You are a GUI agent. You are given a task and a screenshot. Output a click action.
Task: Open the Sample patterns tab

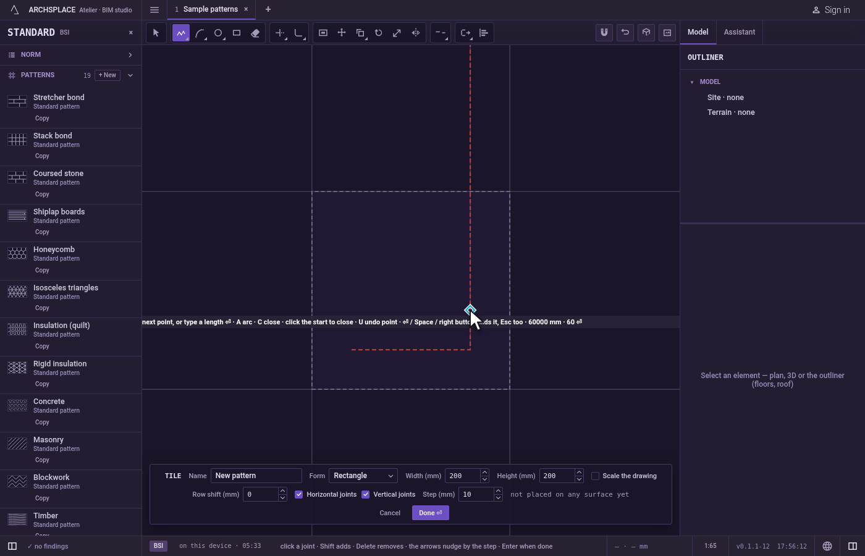point(211,9)
